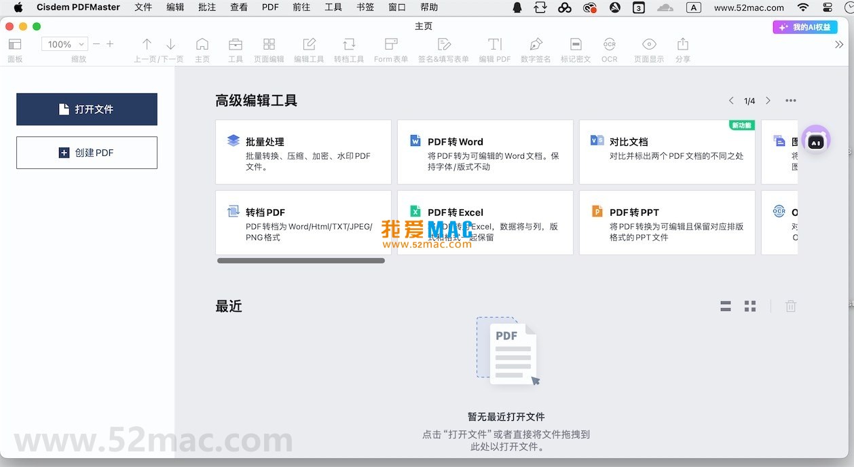Viewport: 854px width, 467px height.
Task: Open the 书签 menu
Action: pos(365,7)
